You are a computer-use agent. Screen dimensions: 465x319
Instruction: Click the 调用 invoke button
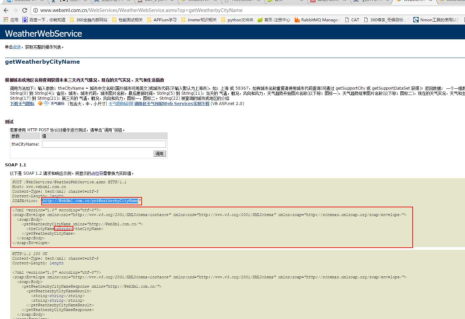click(160, 154)
